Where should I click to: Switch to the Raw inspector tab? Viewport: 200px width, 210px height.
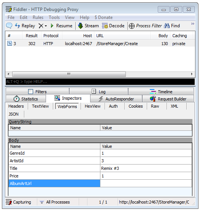[x=155, y=106]
